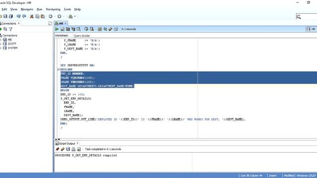Click 'PROCEDURE P_GET_EMP_DETAILS compiled' output text
Viewport: 317px width, 178px height.
pyautogui.click(x=86, y=155)
